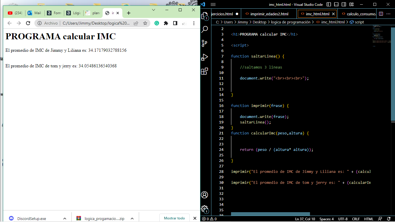Screen dimensions: 395x222
Task: Click the line 16 function imprimir code
Action: [260, 106]
